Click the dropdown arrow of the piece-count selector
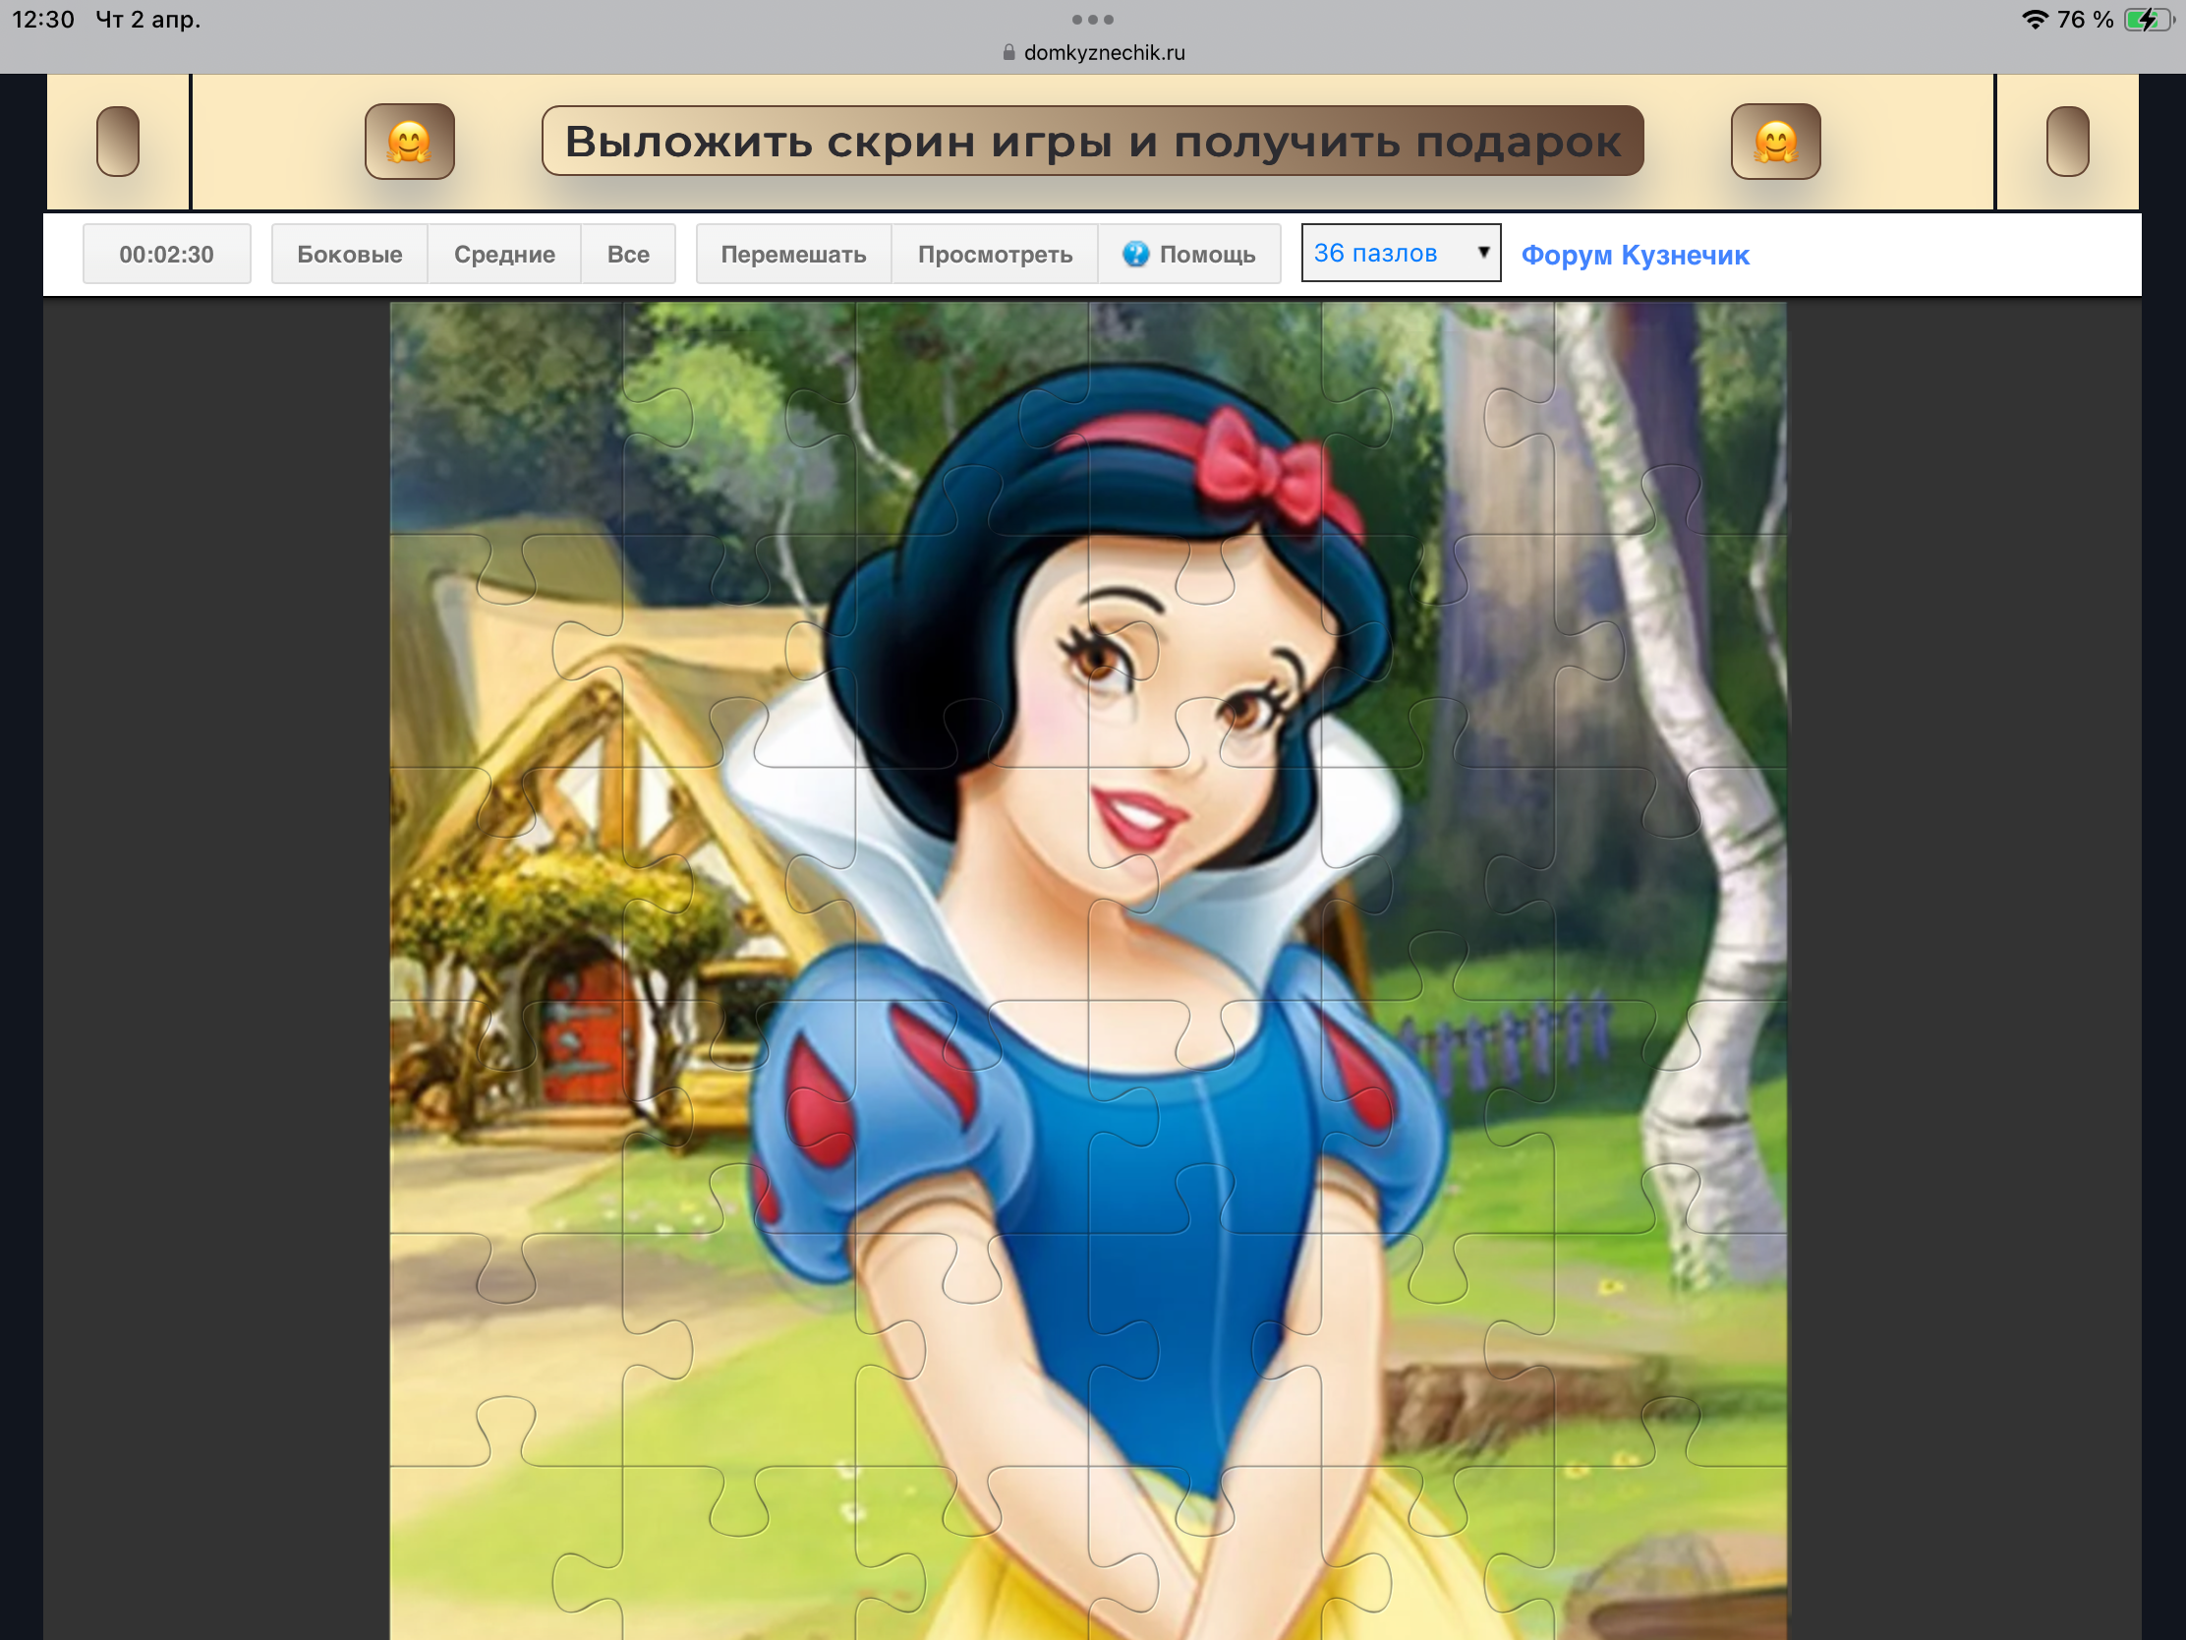 [1482, 252]
